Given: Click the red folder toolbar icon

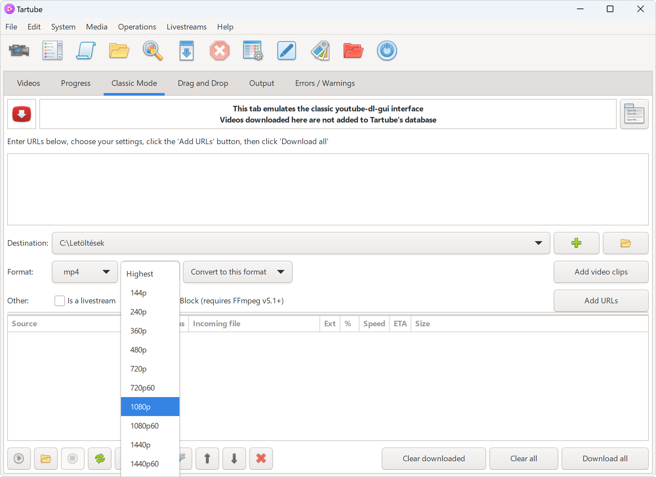Looking at the screenshot, I should click(354, 51).
